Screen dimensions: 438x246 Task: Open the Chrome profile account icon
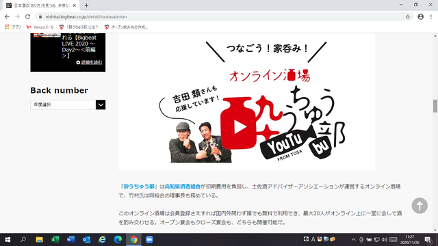421,16
